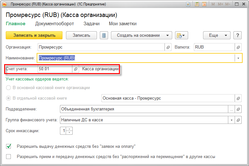
Task: Click the Наименование text field
Action: (x=136, y=58)
